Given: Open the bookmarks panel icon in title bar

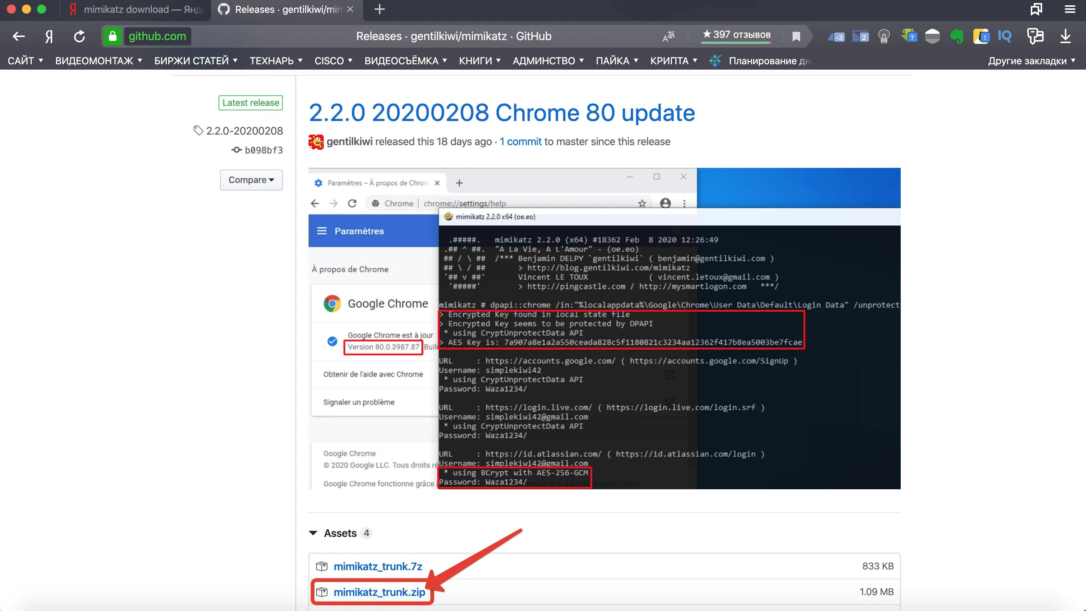Looking at the screenshot, I should pyautogui.click(x=1036, y=9).
